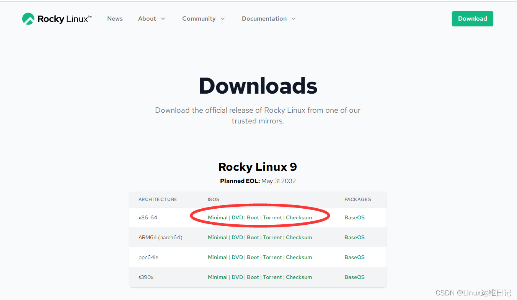
Task: Open the About menu
Action: click(147, 19)
